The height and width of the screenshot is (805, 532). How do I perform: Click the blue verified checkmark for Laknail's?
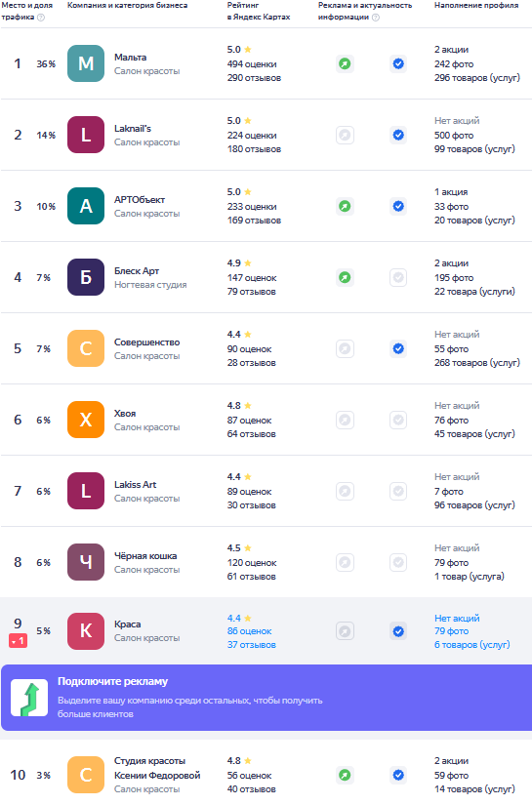point(398,135)
